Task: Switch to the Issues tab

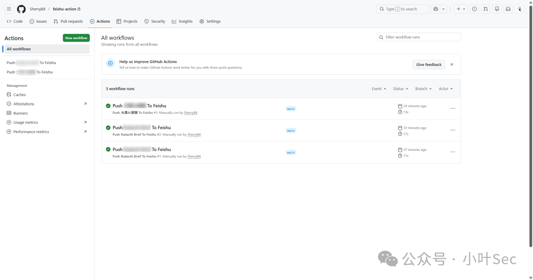Action: coord(38,21)
